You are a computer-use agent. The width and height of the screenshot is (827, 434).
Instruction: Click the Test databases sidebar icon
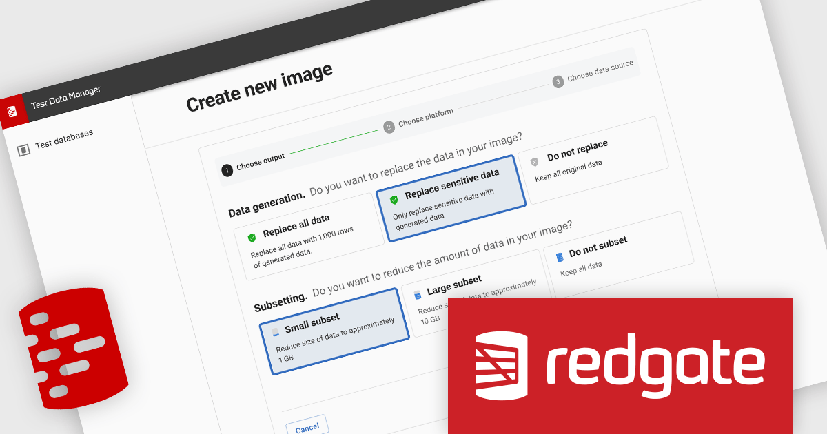tap(23, 149)
